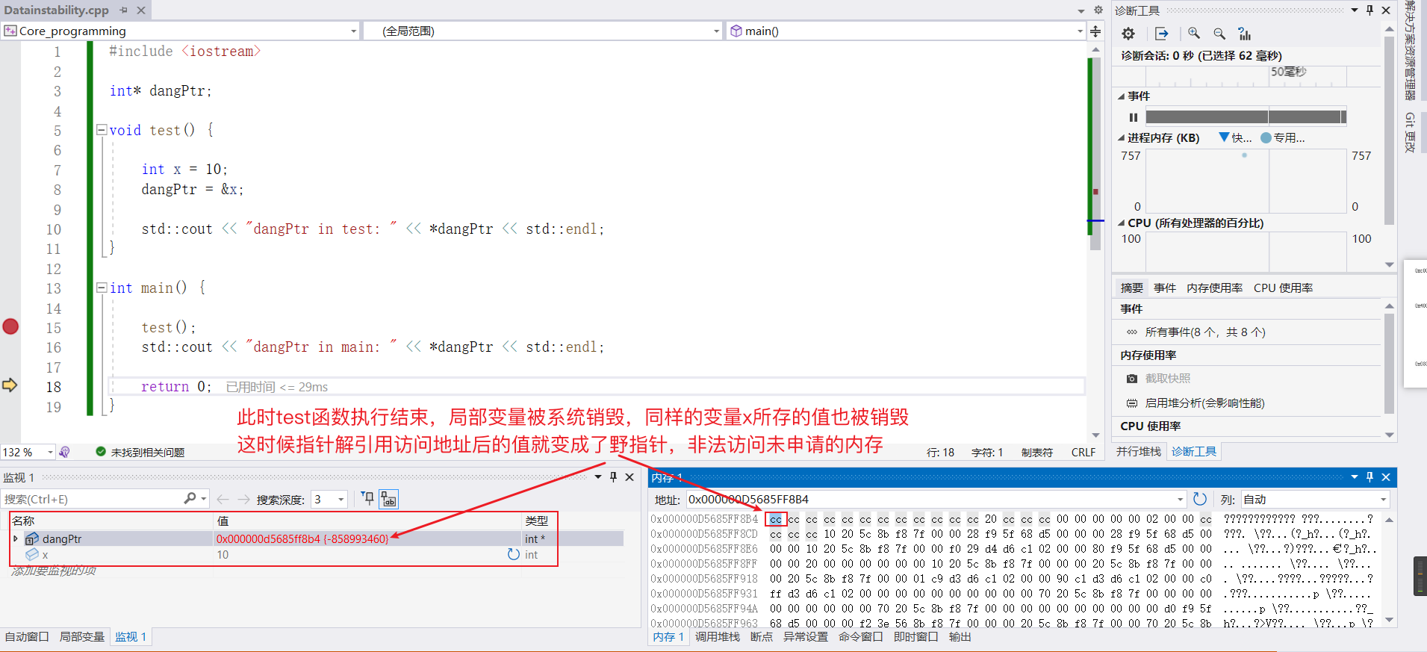Switch to the 输出 tab
Screen dimensions: 1427x652
960,637
